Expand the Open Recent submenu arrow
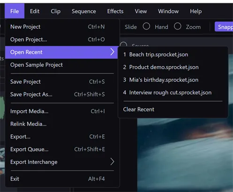 [112, 52]
